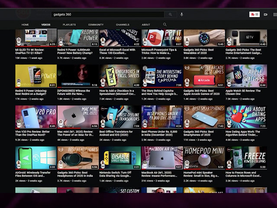Go to the Community tab
The image size is (277, 208).
[96, 25]
